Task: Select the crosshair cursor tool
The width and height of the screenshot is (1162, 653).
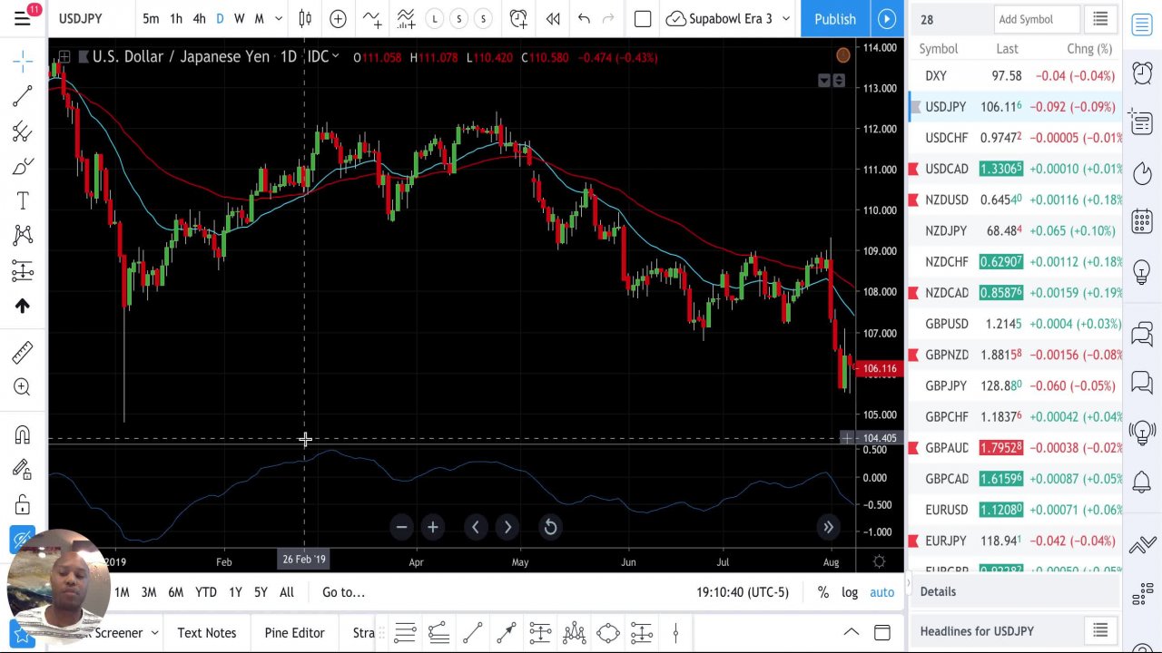Action: [x=23, y=61]
